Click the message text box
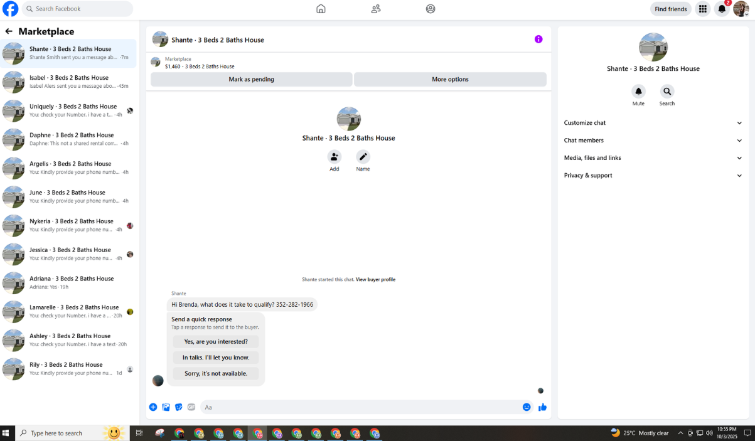The height and width of the screenshot is (441, 755). (x=361, y=407)
